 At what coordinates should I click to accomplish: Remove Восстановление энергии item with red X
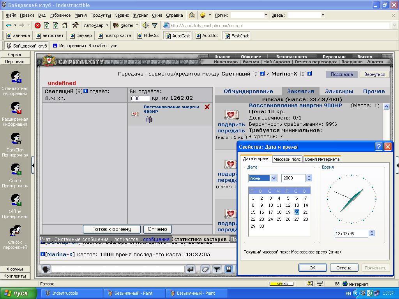click(x=207, y=107)
